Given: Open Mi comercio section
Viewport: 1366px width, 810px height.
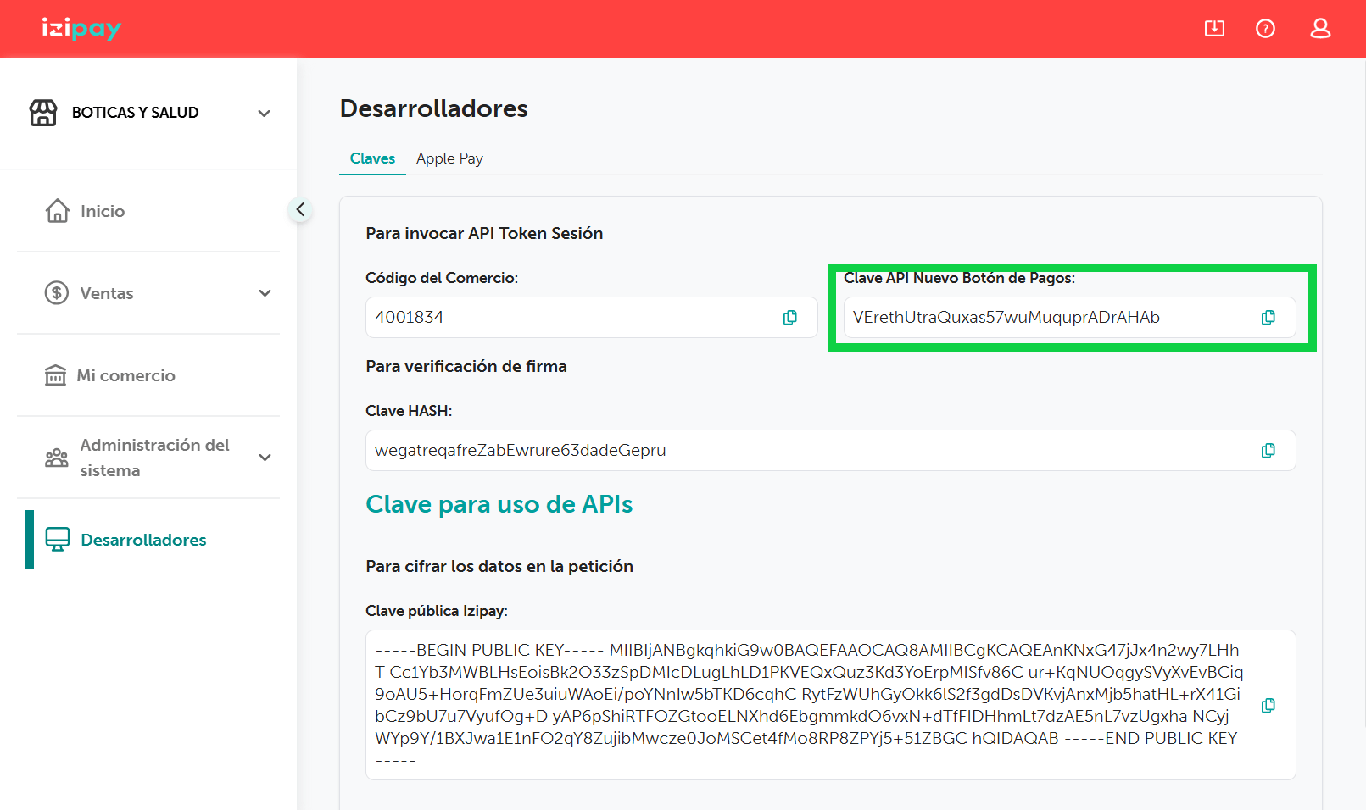Looking at the screenshot, I should 125,375.
